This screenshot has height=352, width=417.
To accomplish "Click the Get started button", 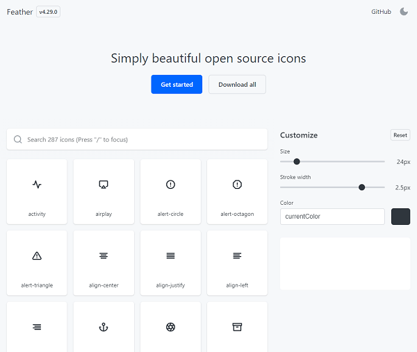I will coord(177,85).
